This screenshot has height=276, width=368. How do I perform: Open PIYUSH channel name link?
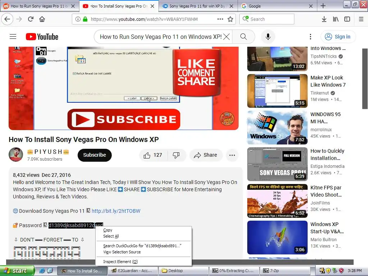coord(48,152)
